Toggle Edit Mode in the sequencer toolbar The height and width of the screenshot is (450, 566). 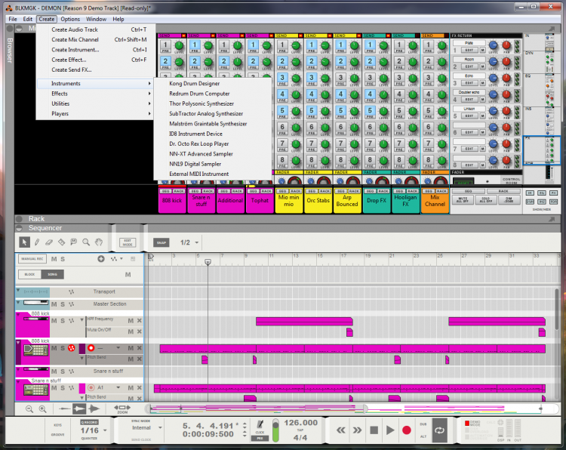coord(128,242)
